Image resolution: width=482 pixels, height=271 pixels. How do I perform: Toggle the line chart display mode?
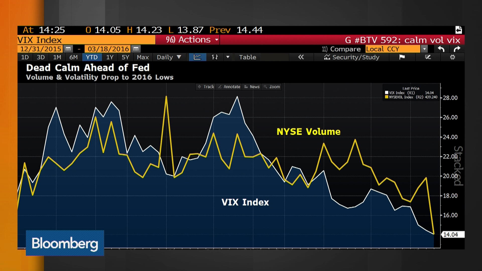pos(197,57)
